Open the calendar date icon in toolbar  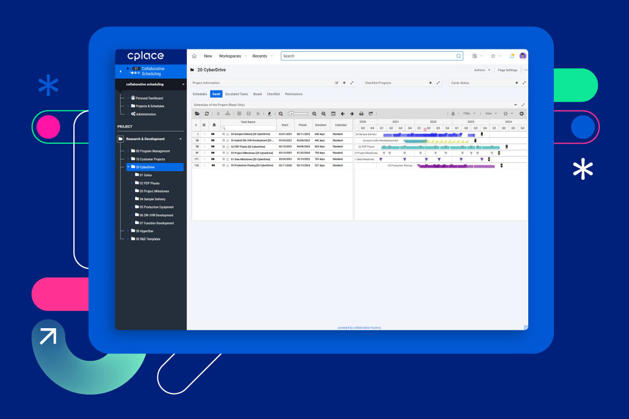(333, 114)
